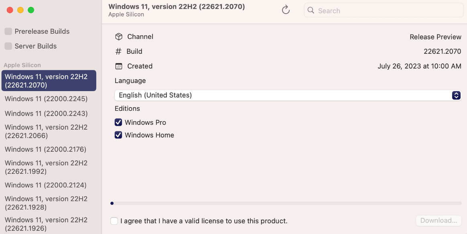Viewport: 467px width, 234px height.
Task: Click the search magnifier icon
Action: click(311, 11)
